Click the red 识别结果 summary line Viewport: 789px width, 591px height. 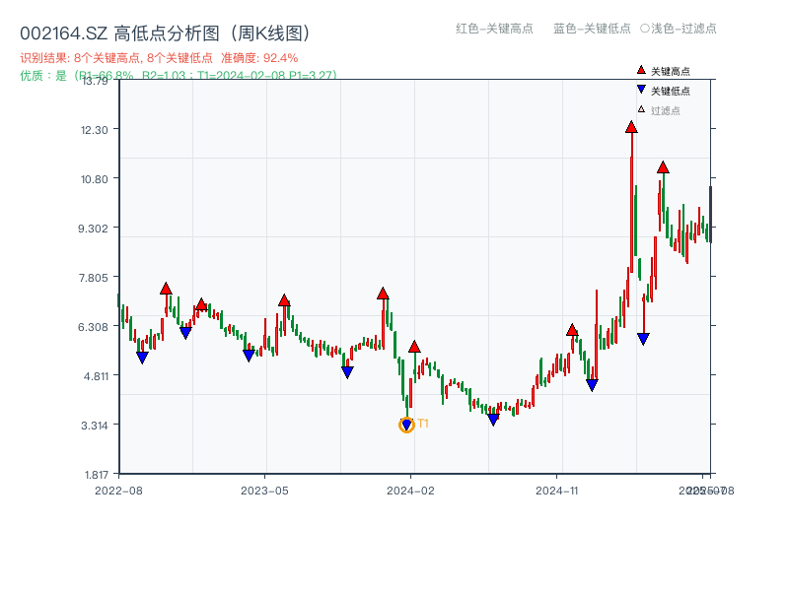click(x=159, y=58)
